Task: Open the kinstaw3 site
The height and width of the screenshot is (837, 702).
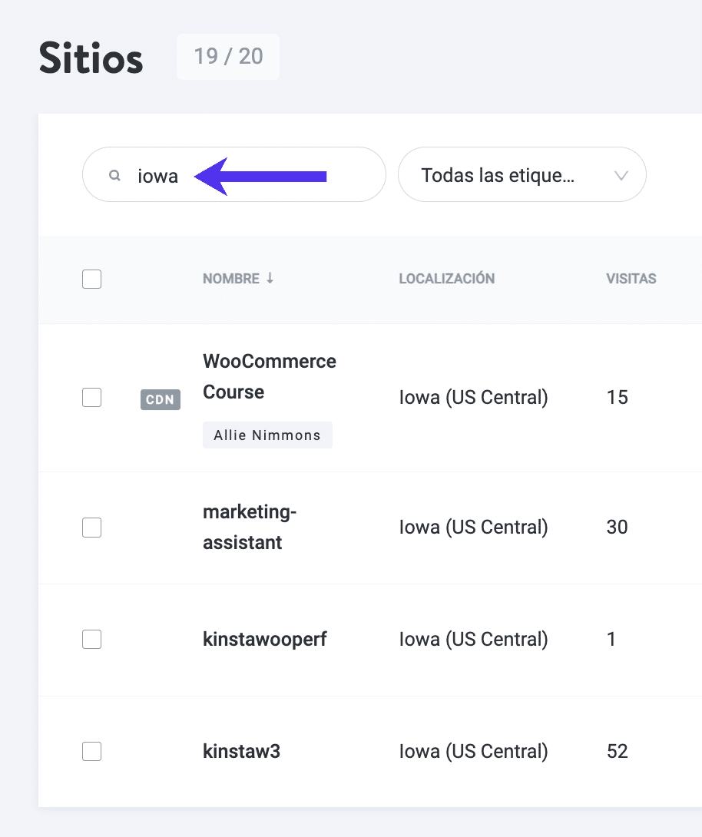Action: pyautogui.click(x=241, y=751)
